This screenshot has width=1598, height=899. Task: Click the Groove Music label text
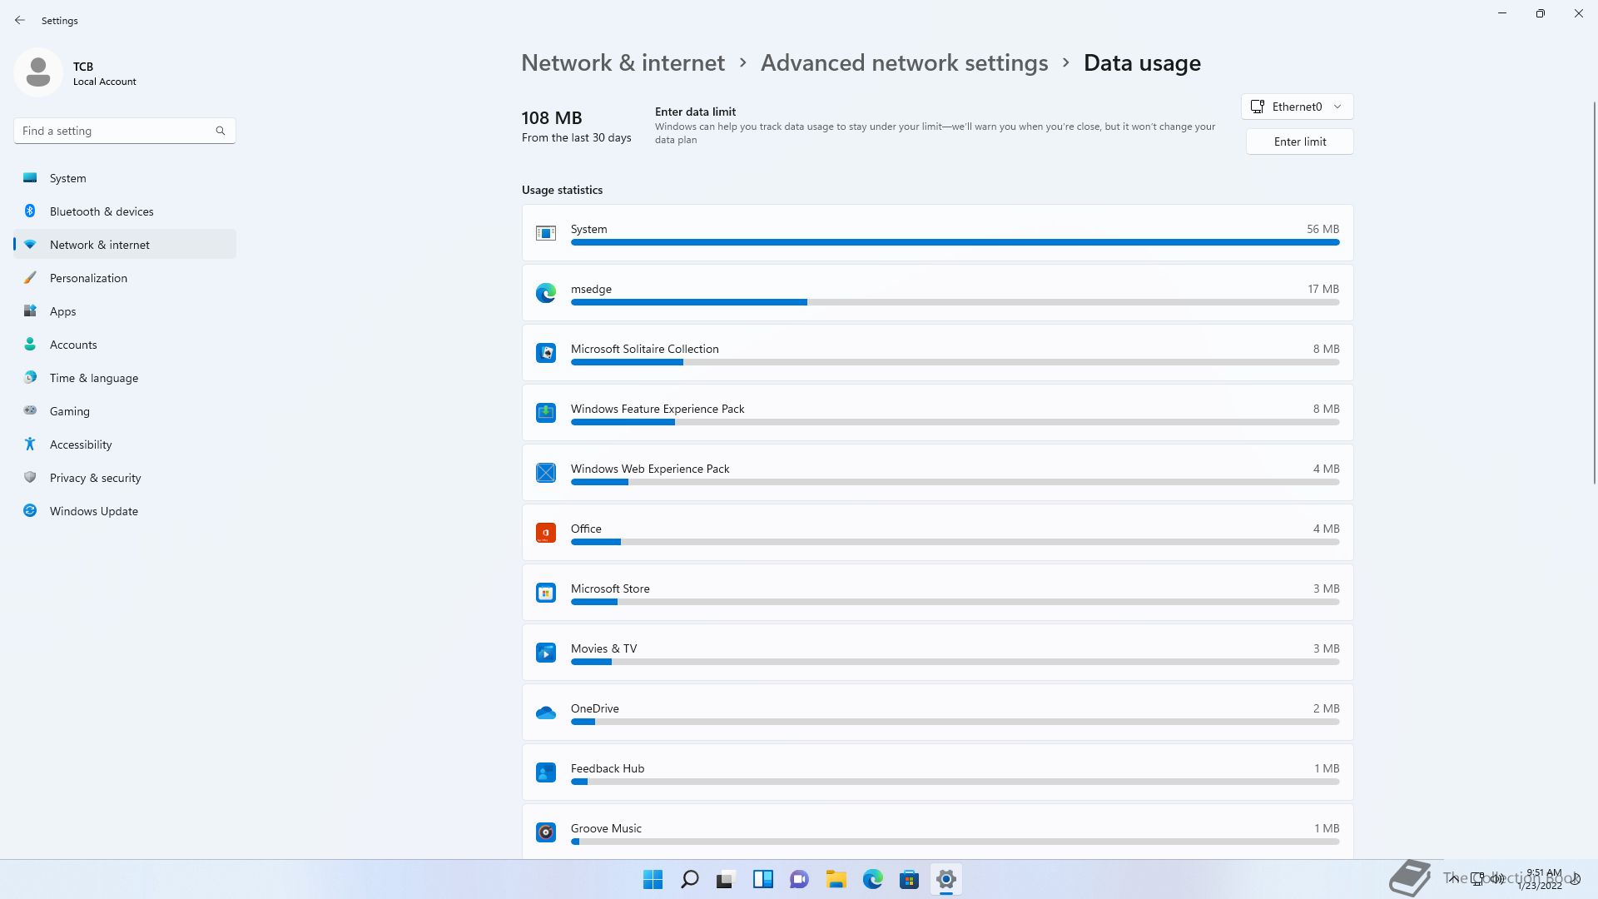pos(606,828)
